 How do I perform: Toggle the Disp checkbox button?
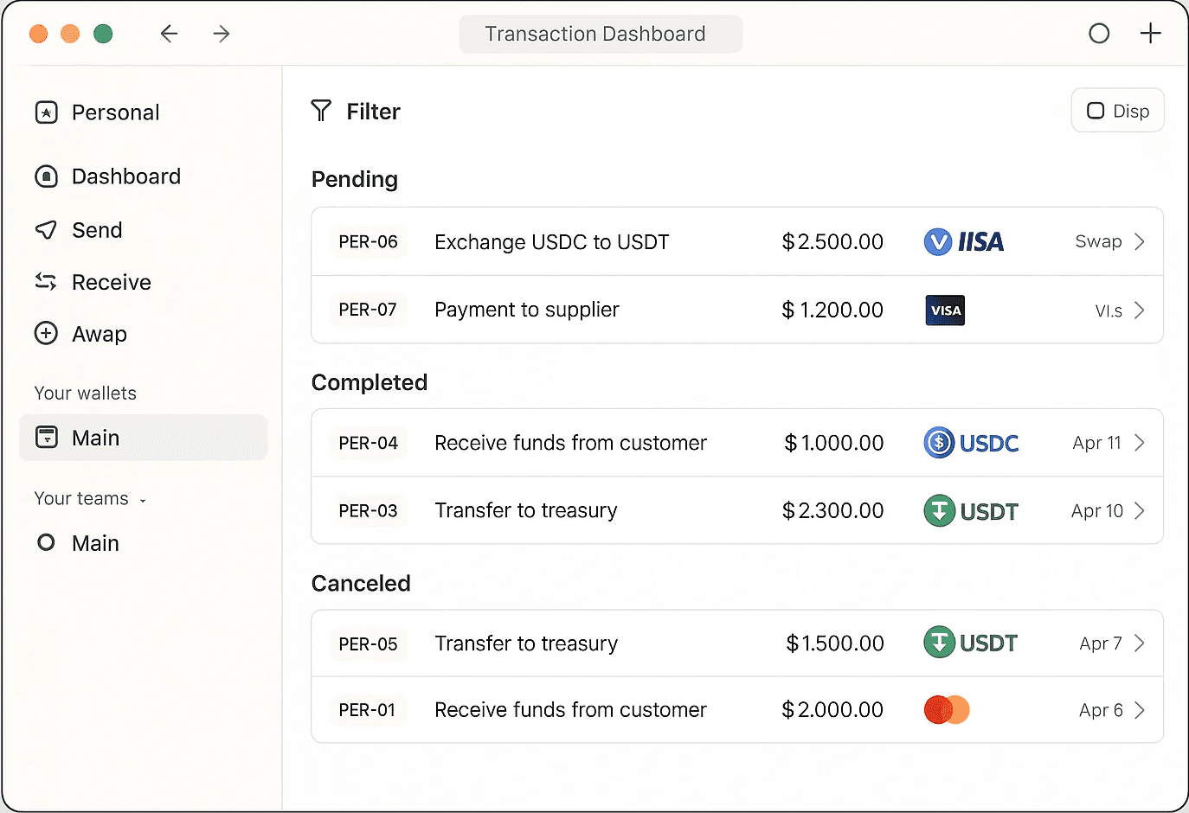pos(1117,111)
